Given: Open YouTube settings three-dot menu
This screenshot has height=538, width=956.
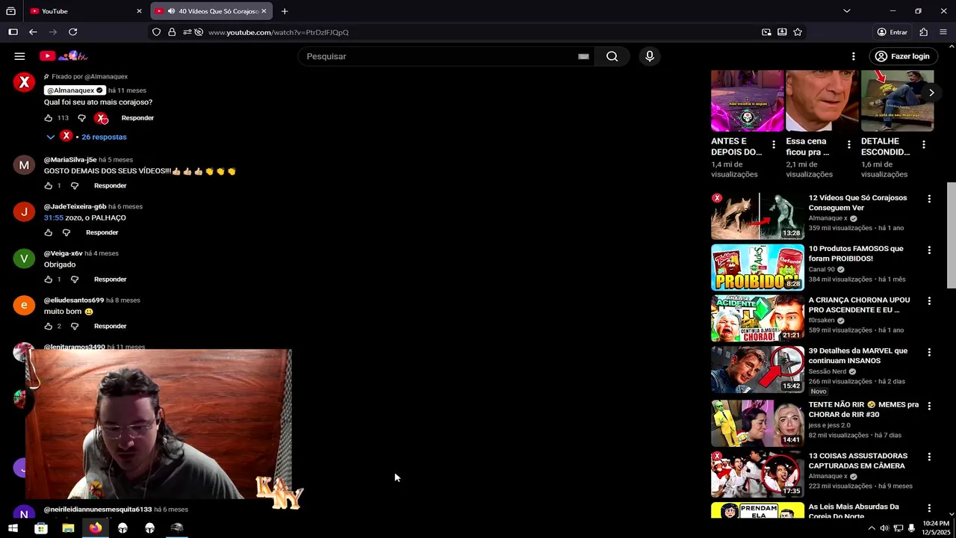Looking at the screenshot, I should pos(853,56).
